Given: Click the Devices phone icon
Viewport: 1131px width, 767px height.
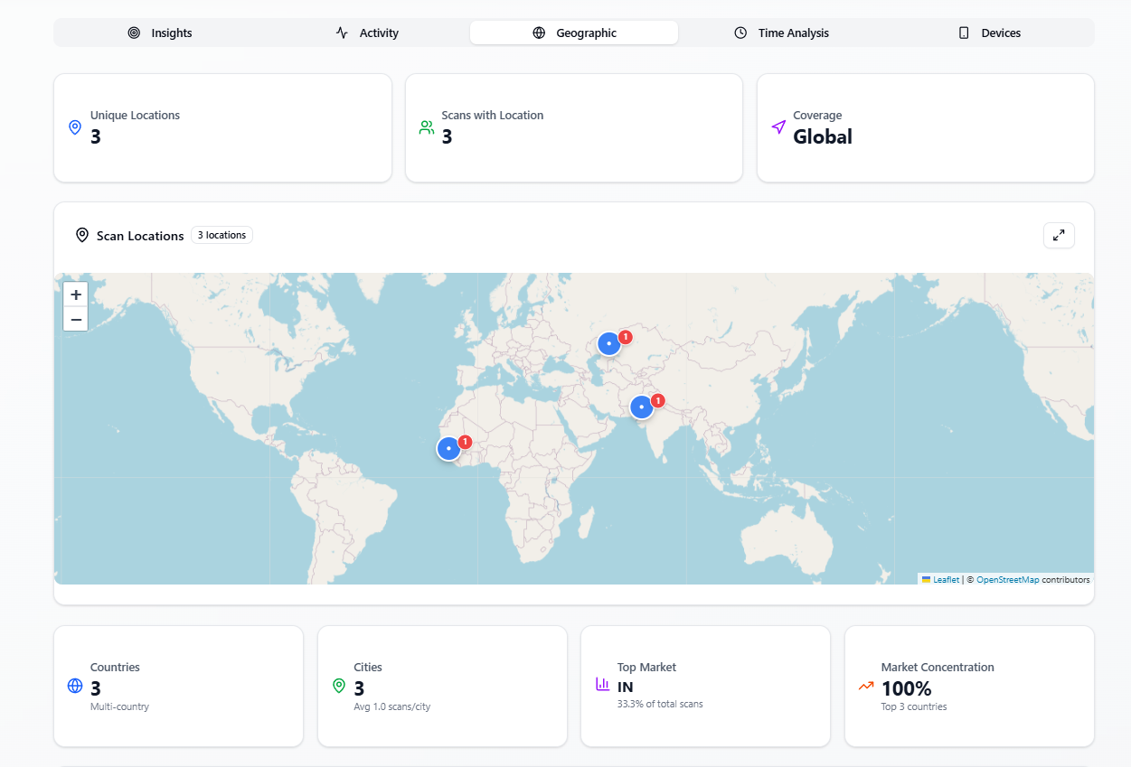Looking at the screenshot, I should pos(964,33).
